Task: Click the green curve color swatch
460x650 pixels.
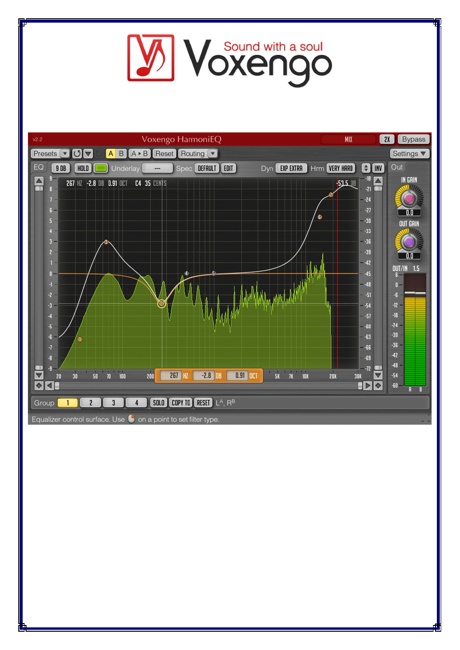Action: [x=101, y=169]
